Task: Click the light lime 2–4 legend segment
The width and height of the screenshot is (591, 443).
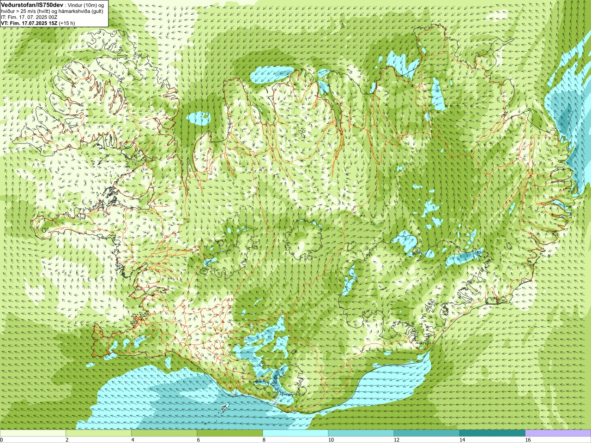Action: pyautogui.click(x=98, y=433)
